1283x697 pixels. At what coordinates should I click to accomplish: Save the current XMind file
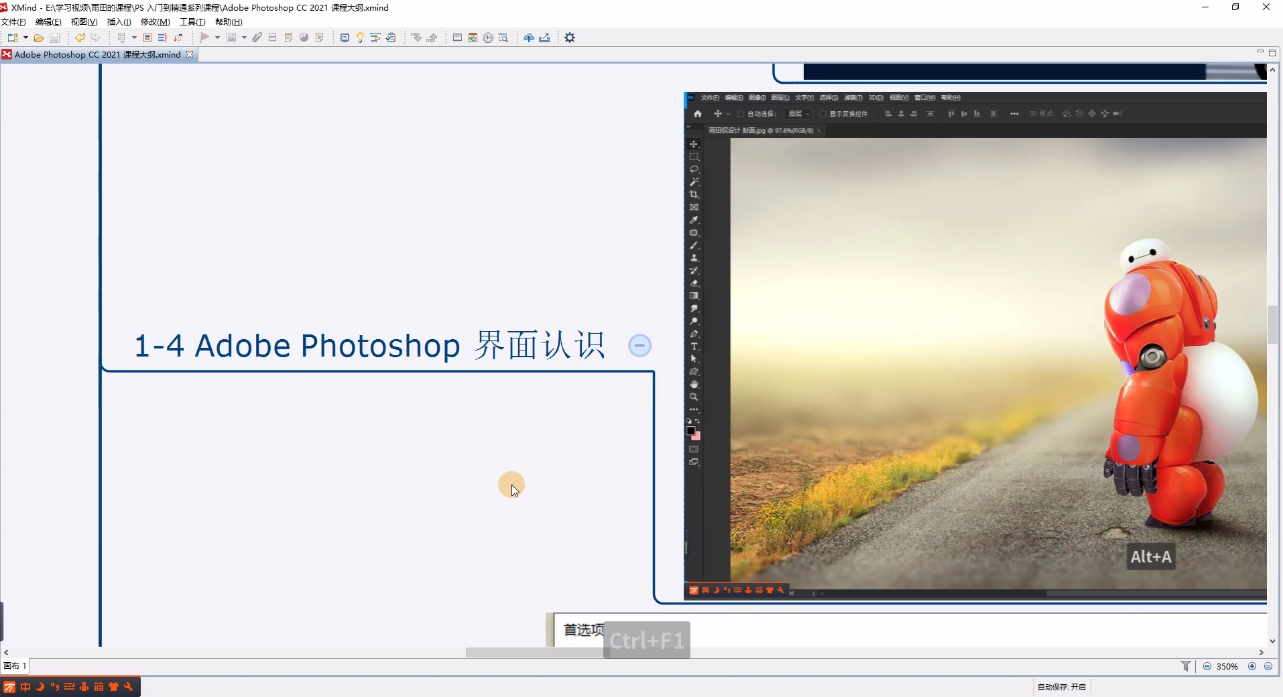[54, 38]
